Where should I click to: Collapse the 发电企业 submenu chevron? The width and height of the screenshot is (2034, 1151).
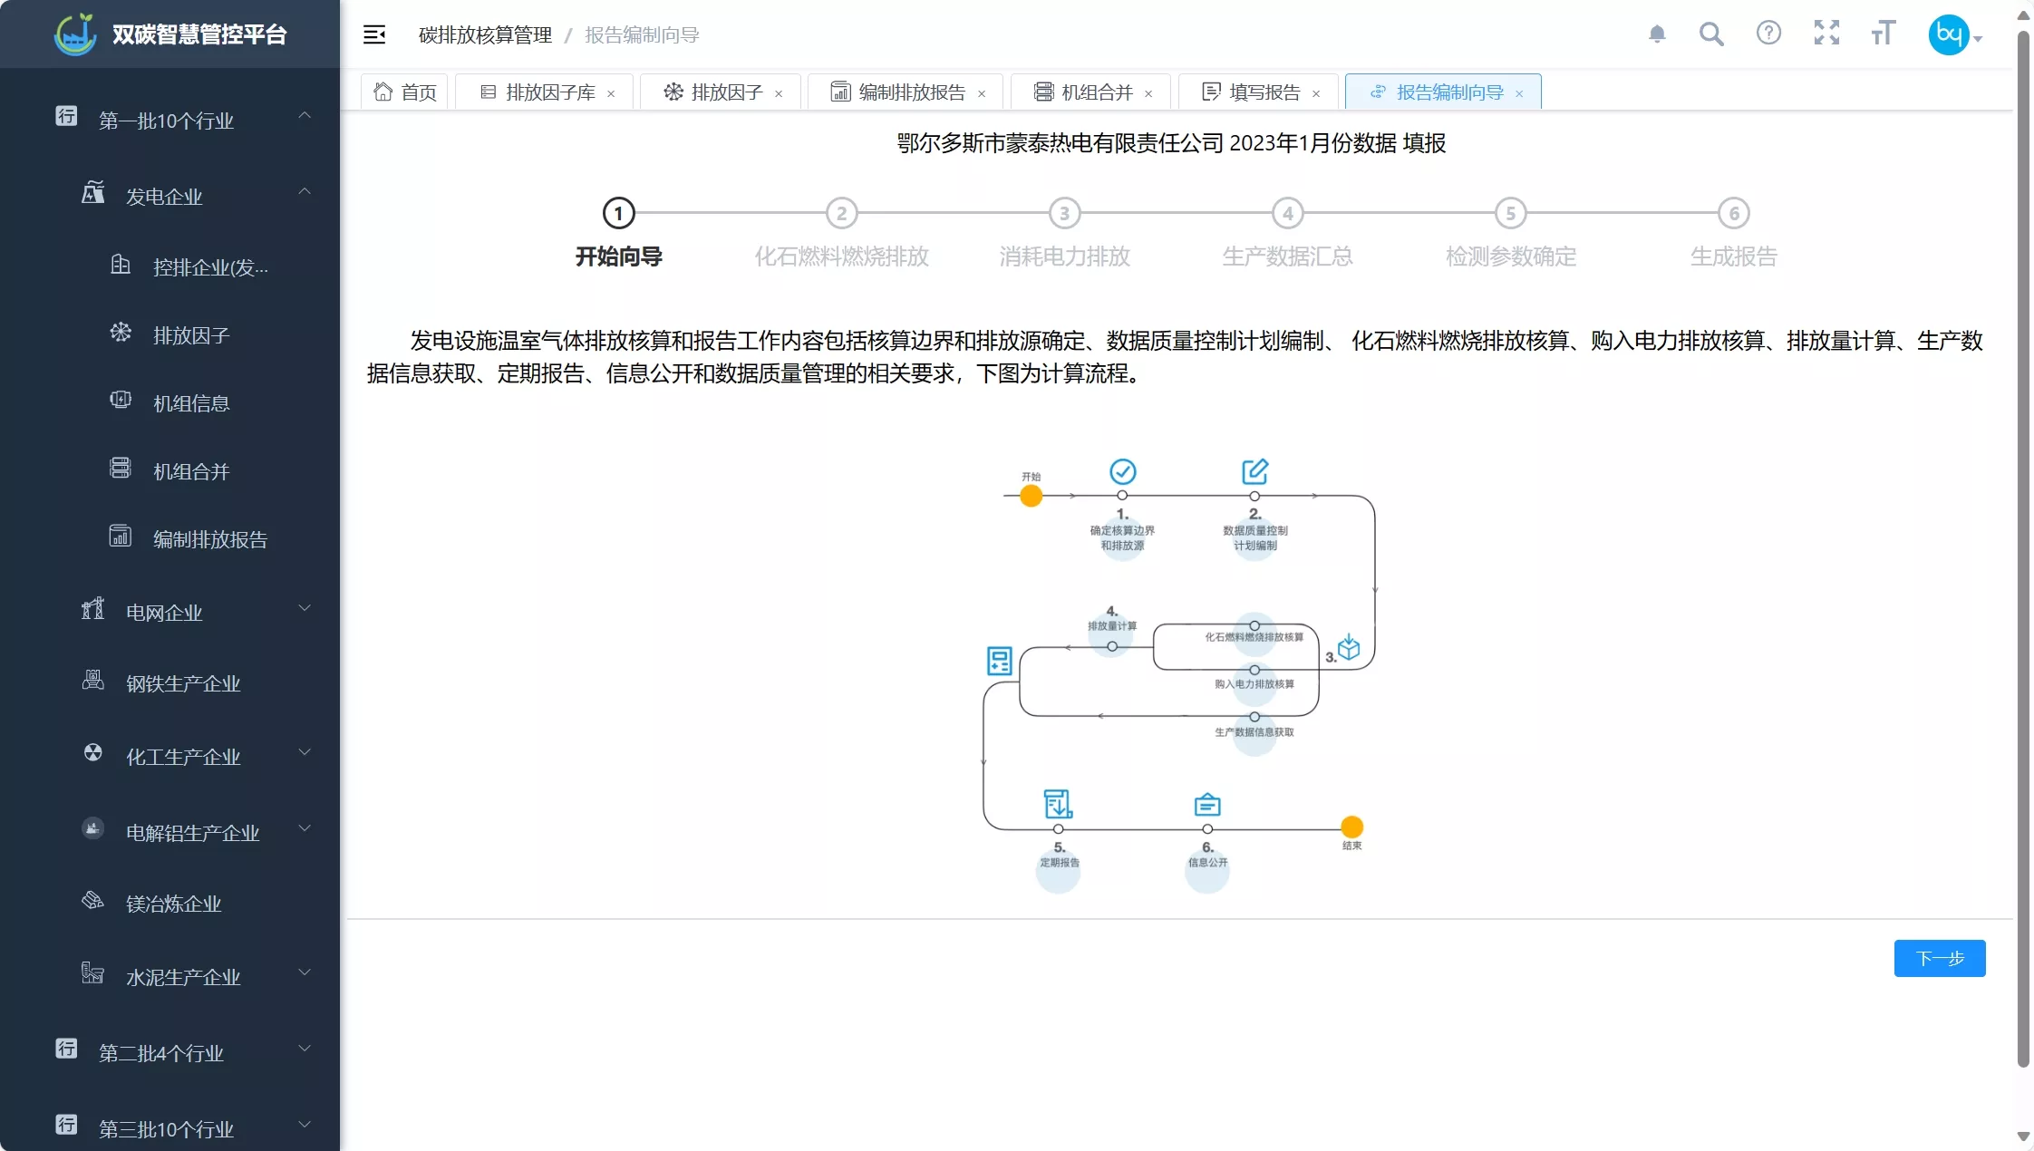click(305, 192)
